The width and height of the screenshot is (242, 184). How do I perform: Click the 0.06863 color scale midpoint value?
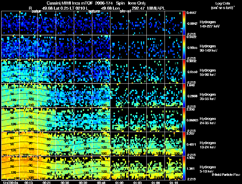[192, 120]
